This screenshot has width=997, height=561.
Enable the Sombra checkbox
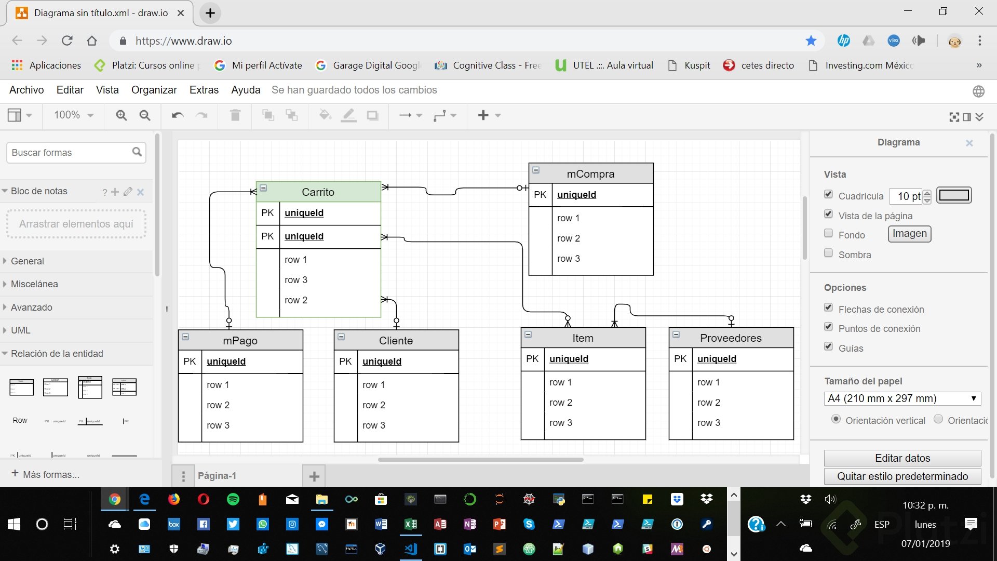coord(828,253)
